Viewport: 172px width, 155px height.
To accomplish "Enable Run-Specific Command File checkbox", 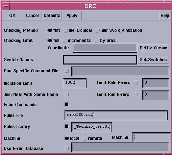I will pyautogui.click(x=67, y=71).
